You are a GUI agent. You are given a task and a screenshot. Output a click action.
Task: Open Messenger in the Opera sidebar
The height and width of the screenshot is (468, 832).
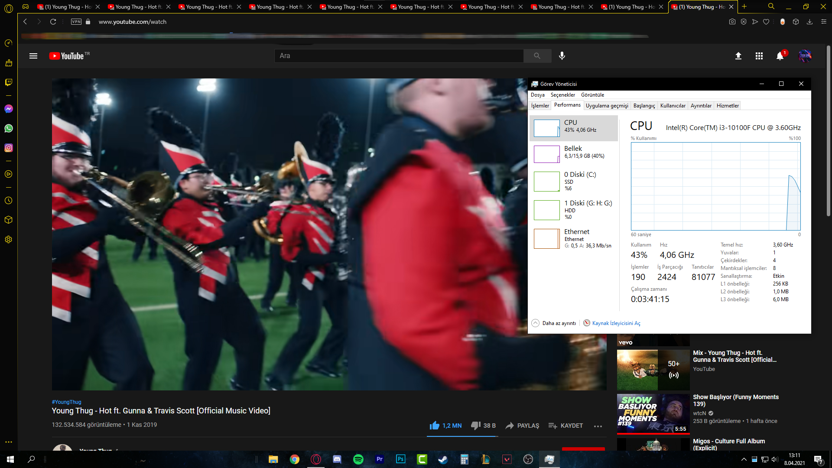pos(8,109)
